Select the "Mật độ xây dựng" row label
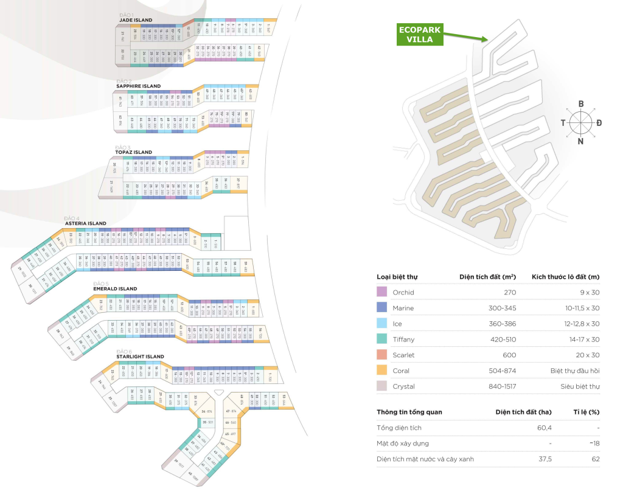Viewport: 623px width, 499px height. (404, 444)
